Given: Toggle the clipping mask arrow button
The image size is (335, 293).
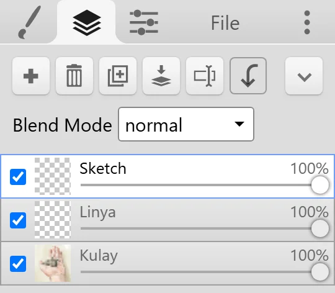Looking at the screenshot, I should (248, 76).
